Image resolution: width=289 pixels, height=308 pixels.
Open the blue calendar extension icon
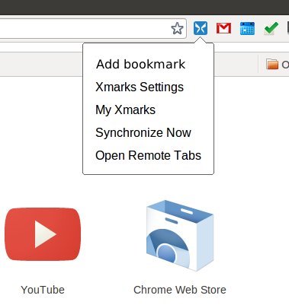(x=247, y=28)
